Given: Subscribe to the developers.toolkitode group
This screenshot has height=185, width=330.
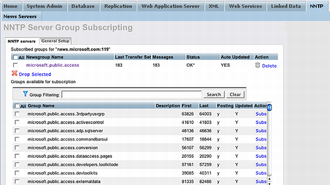Looking at the screenshot, I should pyautogui.click(x=261, y=164).
